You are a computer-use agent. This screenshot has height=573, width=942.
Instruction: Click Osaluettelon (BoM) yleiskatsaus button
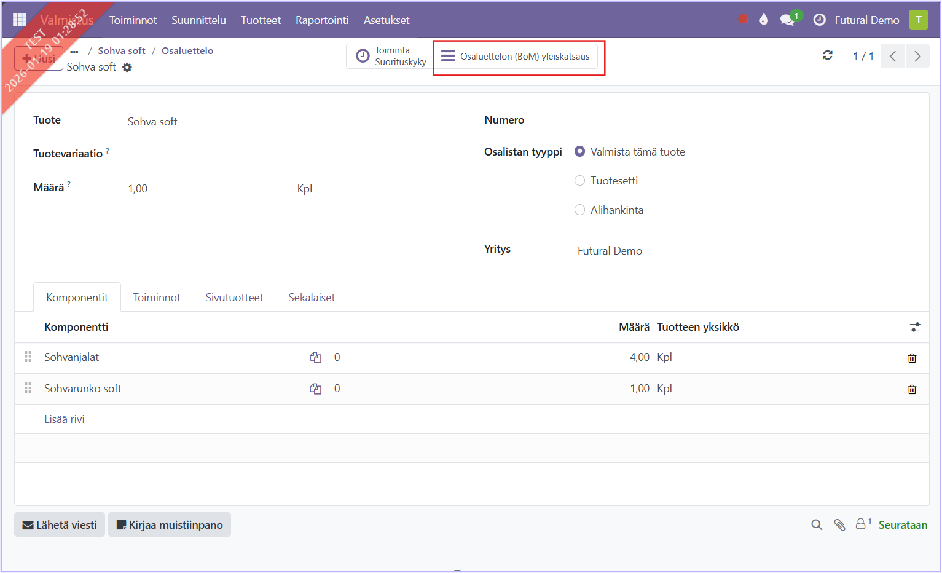[x=516, y=57]
